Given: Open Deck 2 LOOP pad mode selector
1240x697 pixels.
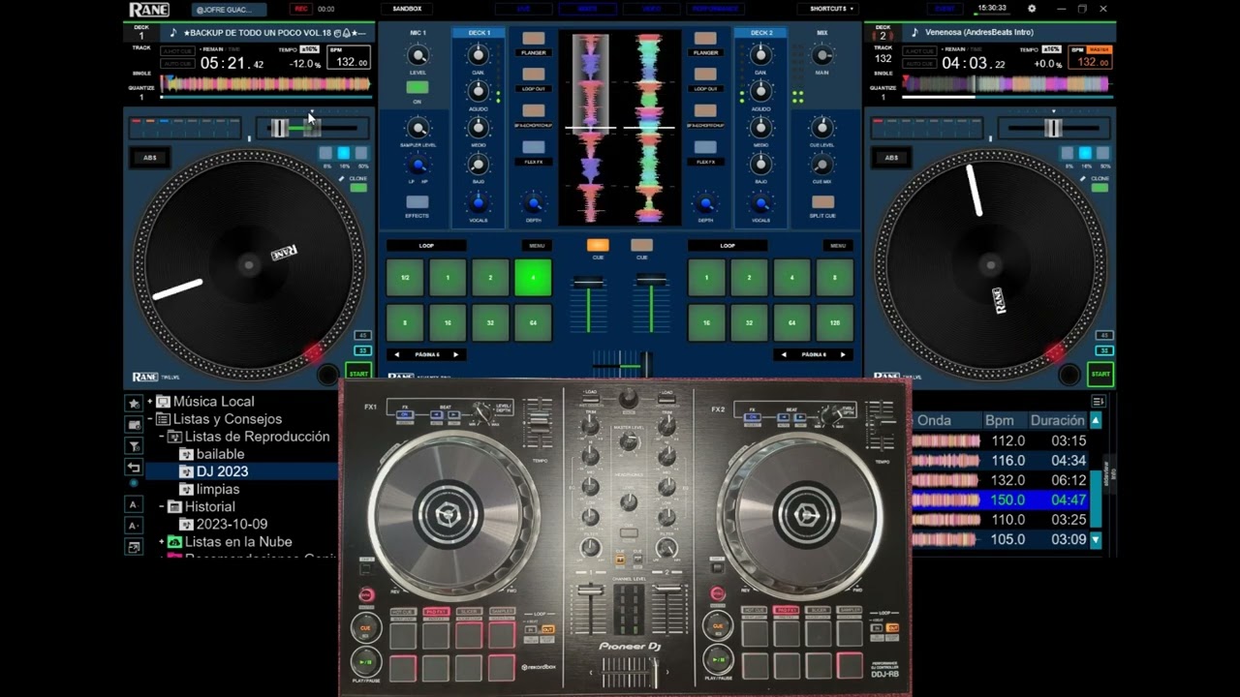Looking at the screenshot, I should 728,246.
